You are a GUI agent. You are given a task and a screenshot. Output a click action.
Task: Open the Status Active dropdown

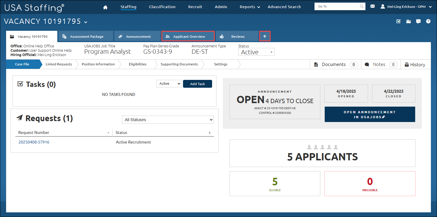tap(256, 52)
